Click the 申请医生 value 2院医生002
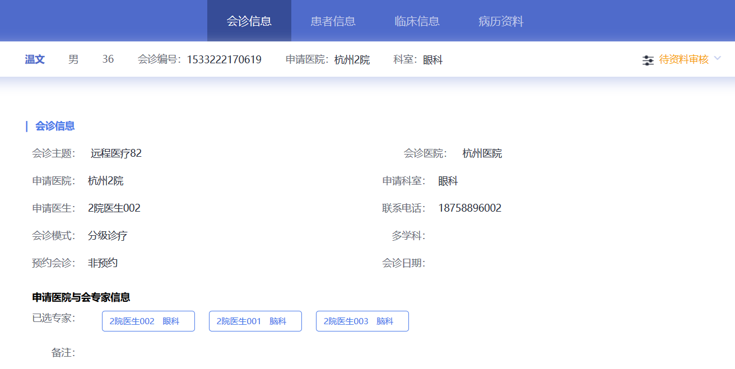Image resolution: width=735 pixels, height=369 pixels. [114, 208]
